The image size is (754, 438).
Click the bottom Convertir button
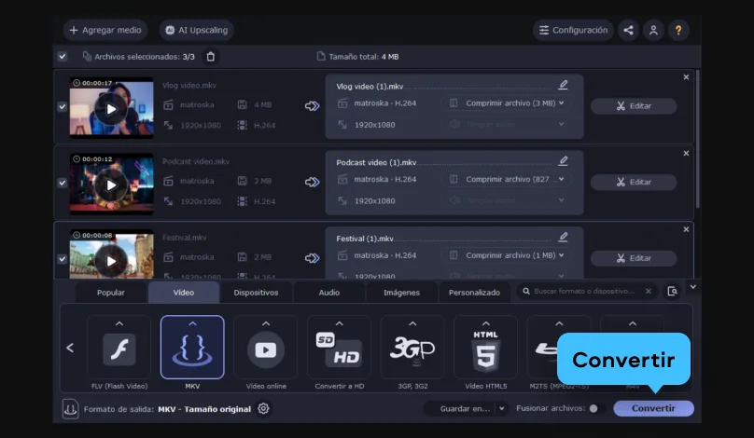(x=653, y=408)
